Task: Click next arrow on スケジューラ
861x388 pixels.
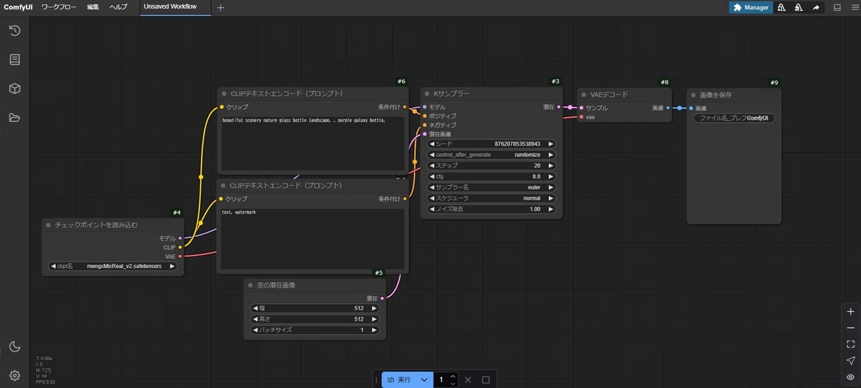Action: pyautogui.click(x=551, y=198)
